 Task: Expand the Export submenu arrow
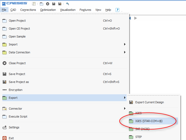[x=125, y=98]
